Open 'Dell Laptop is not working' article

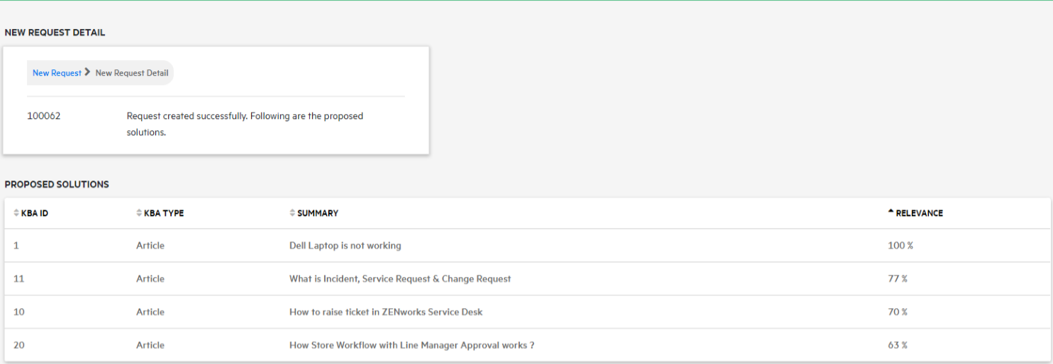click(x=345, y=246)
